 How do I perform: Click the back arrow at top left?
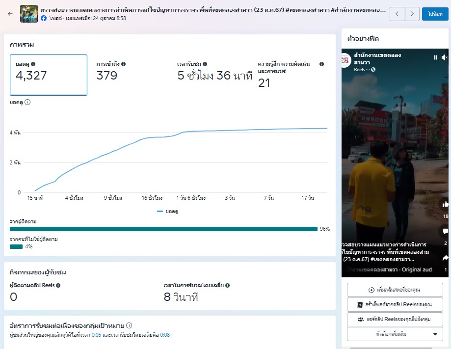(10, 14)
